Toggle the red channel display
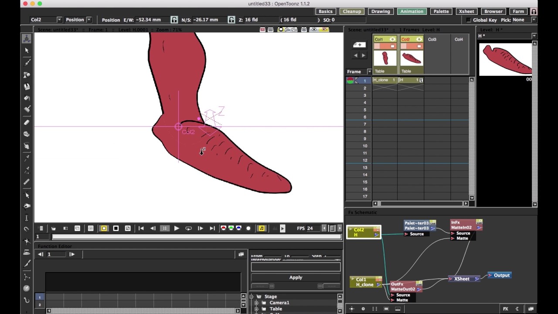Image resolution: width=558 pixels, height=314 pixels. 223,228
